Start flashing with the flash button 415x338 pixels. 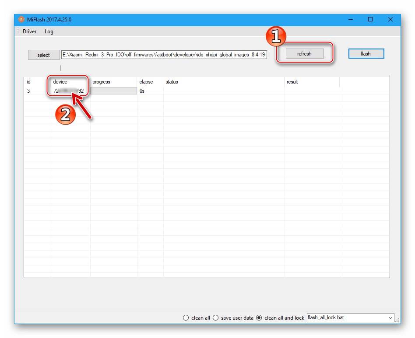point(366,54)
